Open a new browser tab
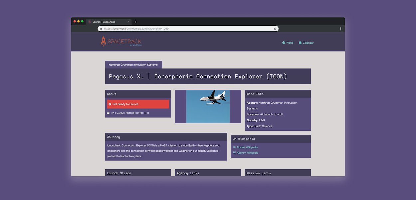The image size is (416, 200). click(x=135, y=22)
